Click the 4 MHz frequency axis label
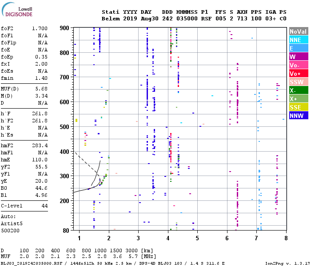This screenshot has width=311, height=266. point(168,238)
